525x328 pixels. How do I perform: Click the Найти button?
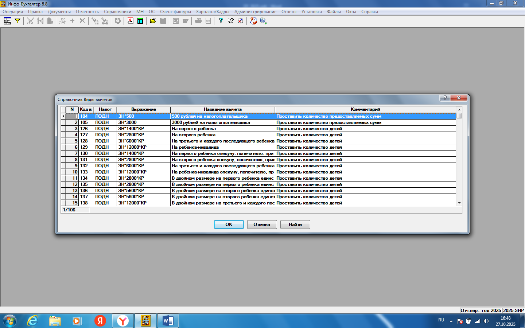(295, 224)
